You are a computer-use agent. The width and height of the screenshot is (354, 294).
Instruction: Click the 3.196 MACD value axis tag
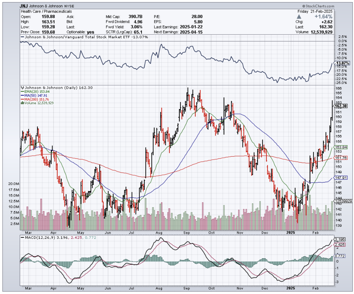(x=340, y=239)
